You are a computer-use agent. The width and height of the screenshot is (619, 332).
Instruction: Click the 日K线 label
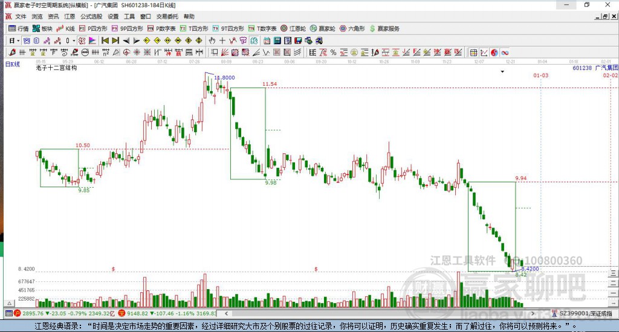pyautogui.click(x=12, y=64)
